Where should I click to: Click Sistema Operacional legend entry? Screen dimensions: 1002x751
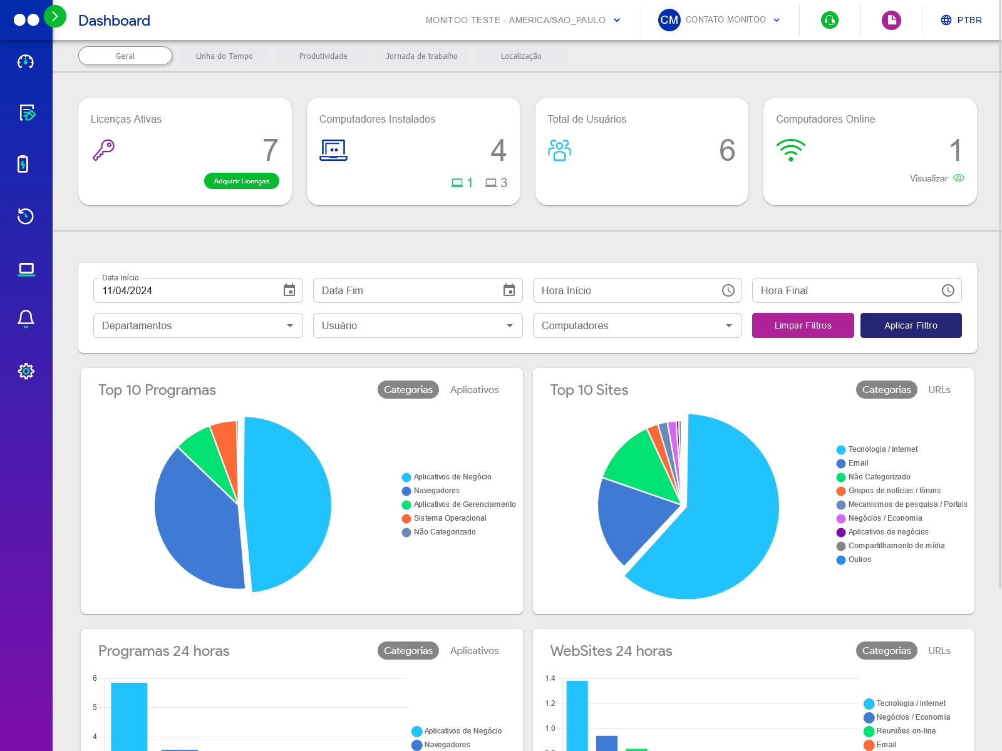(444, 518)
